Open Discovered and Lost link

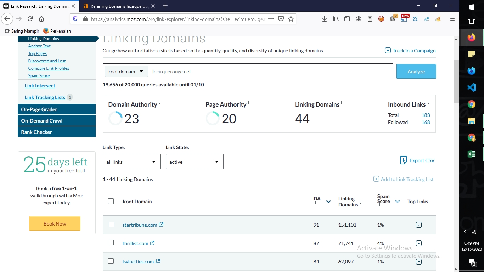coord(47,61)
